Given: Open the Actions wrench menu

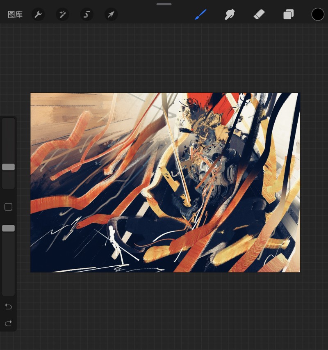Looking at the screenshot, I should coord(38,14).
